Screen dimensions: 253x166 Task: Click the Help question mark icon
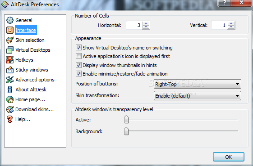pyautogui.click(x=10, y=119)
